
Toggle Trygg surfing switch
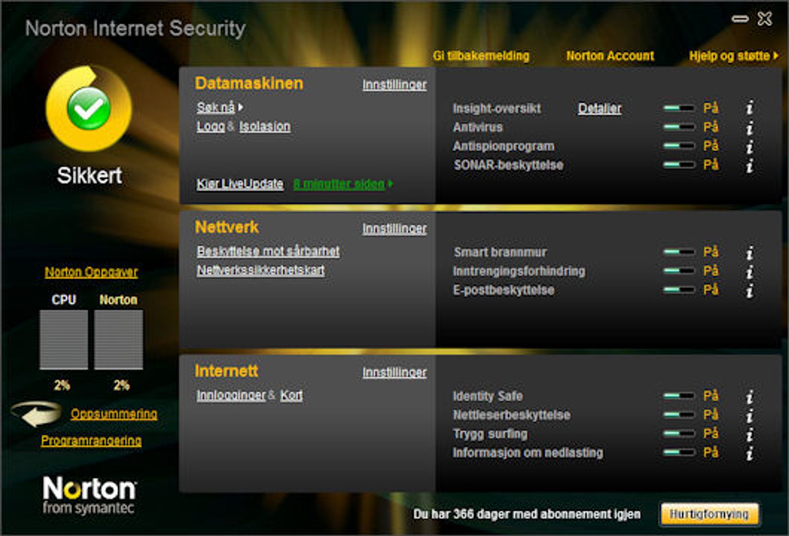click(x=679, y=433)
